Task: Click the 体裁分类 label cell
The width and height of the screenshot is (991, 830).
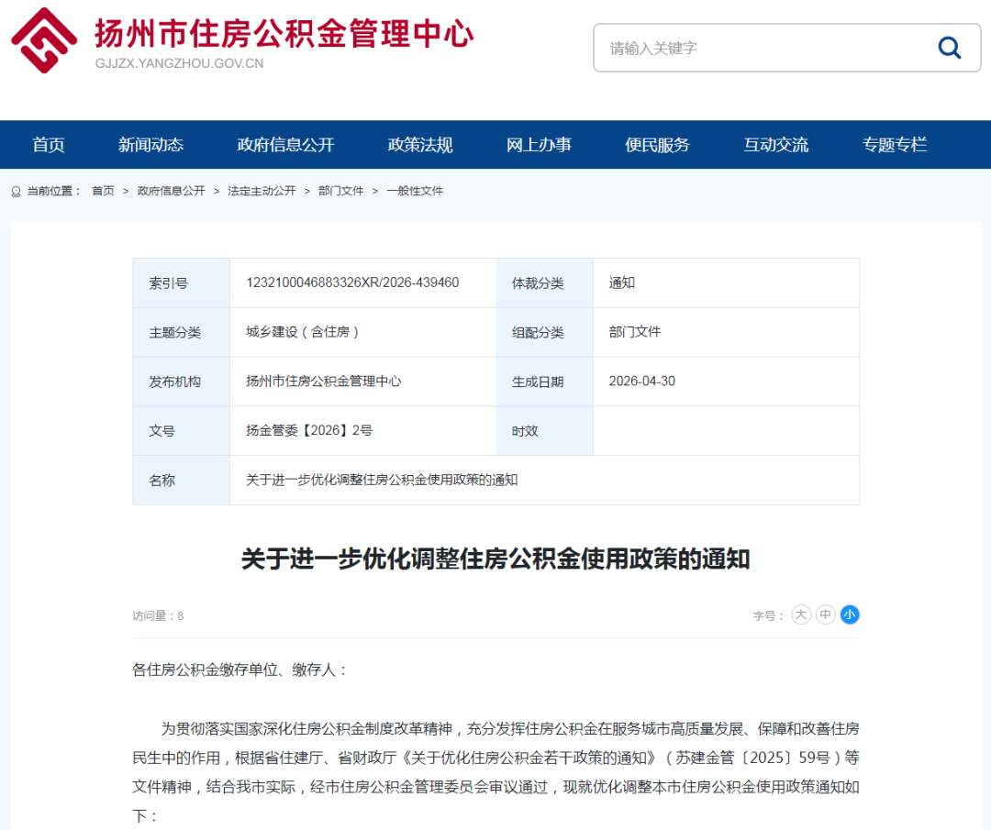Action: click(x=545, y=283)
